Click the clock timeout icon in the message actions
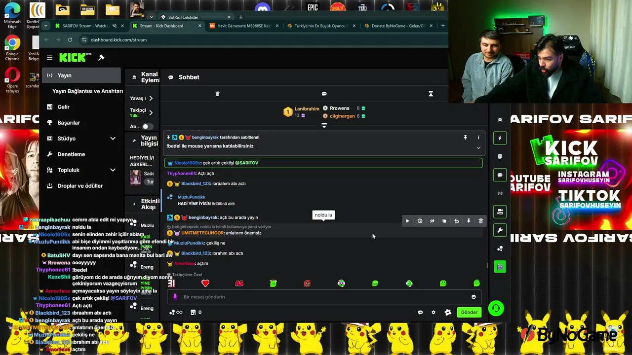The width and height of the screenshot is (632, 355). click(x=420, y=221)
